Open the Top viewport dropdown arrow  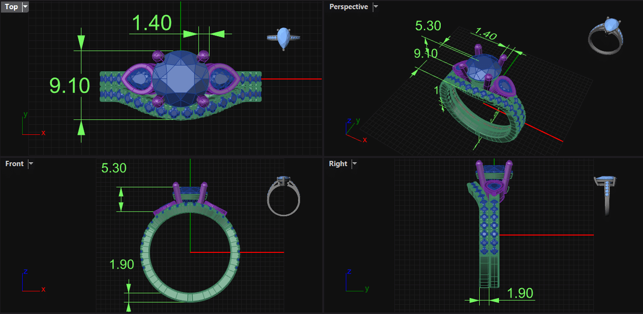[x=25, y=7]
